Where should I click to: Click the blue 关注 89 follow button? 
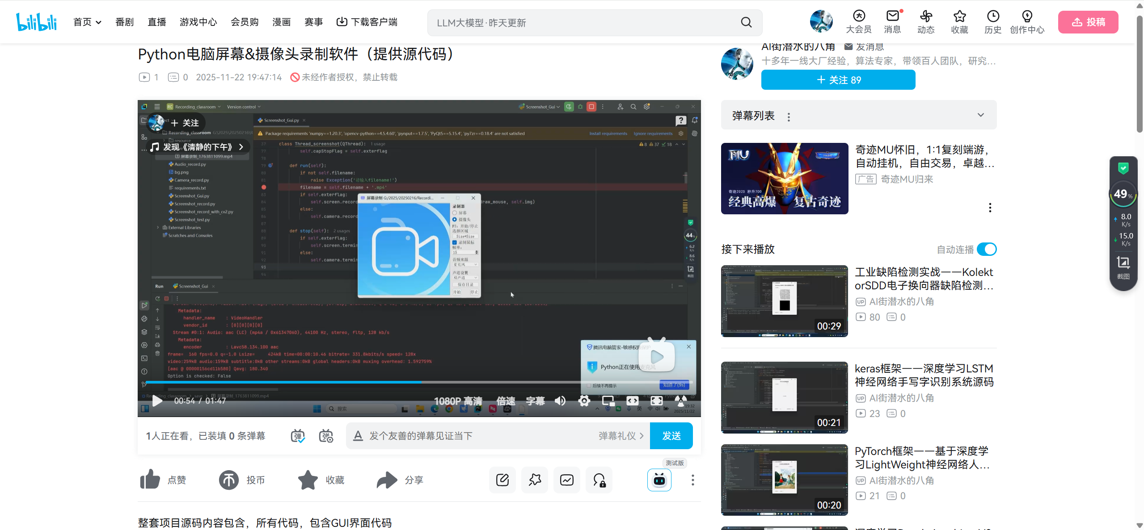coord(838,80)
